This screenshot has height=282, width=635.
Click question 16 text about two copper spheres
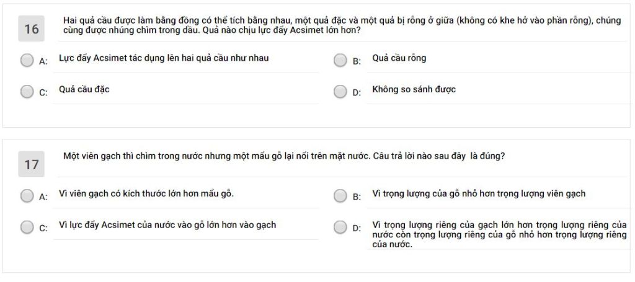coord(342,25)
